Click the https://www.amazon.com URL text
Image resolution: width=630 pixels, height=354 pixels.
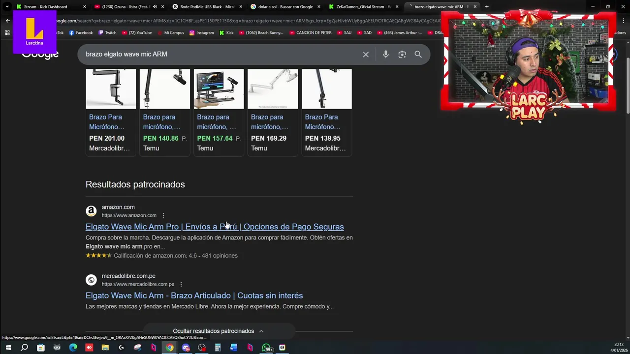[x=129, y=215]
